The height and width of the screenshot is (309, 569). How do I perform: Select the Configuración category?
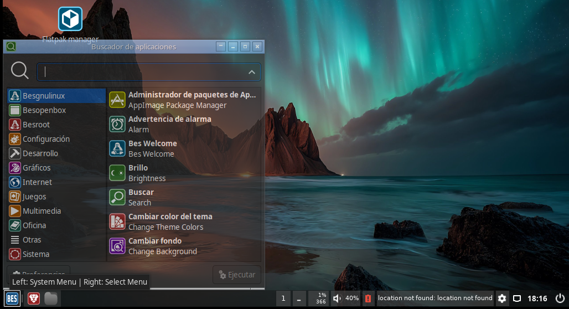(x=56, y=139)
